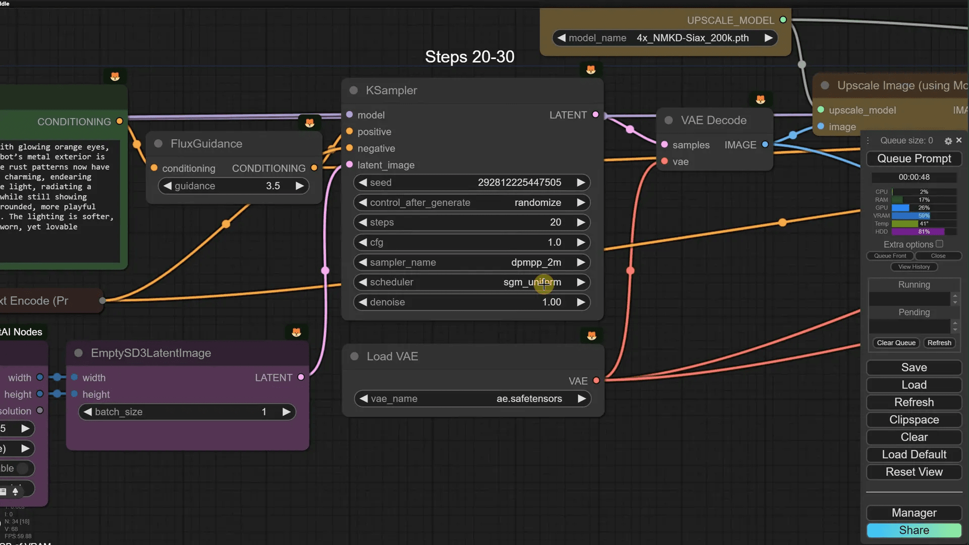Collapse the KSampler node via its title dot

click(354, 90)
